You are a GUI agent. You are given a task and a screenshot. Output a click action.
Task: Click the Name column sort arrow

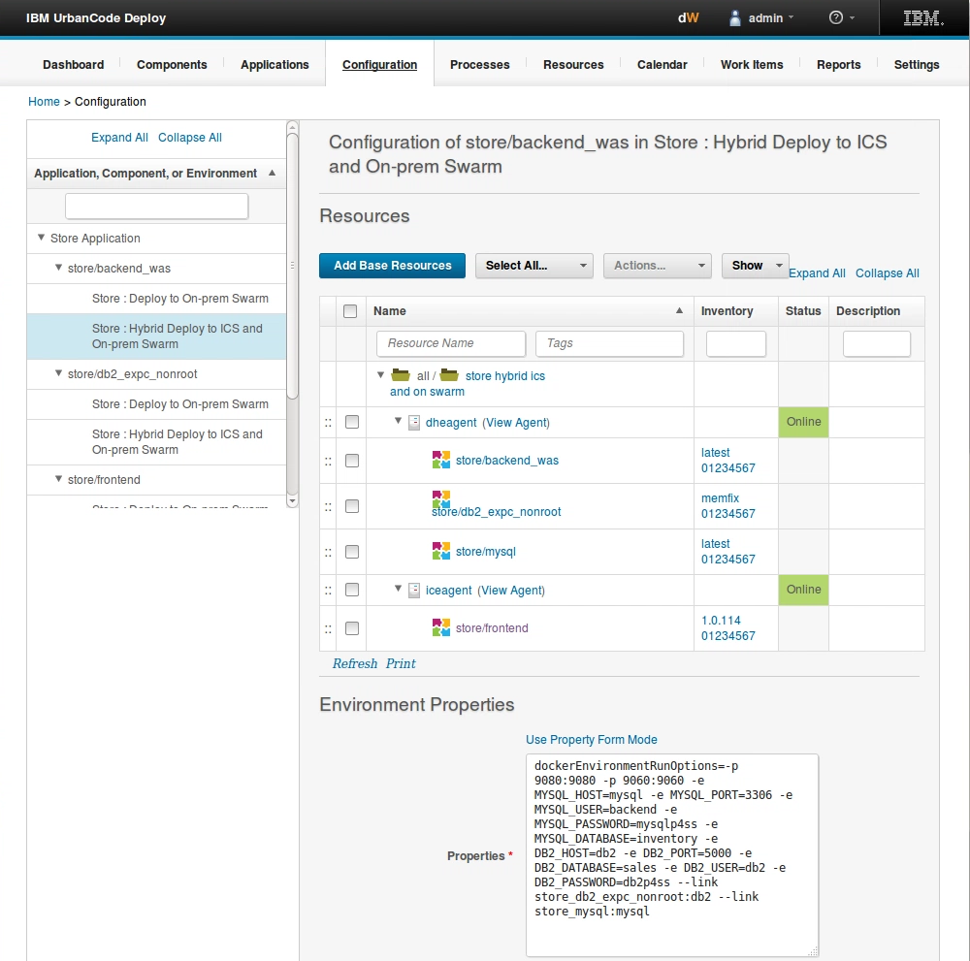[679, 310]
